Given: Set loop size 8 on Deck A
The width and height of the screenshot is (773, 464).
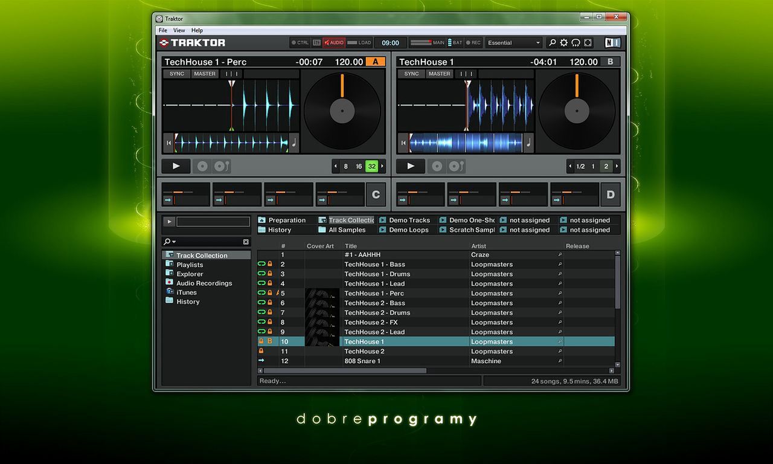Looking at the screenshot, I should (x=346, y=166).
